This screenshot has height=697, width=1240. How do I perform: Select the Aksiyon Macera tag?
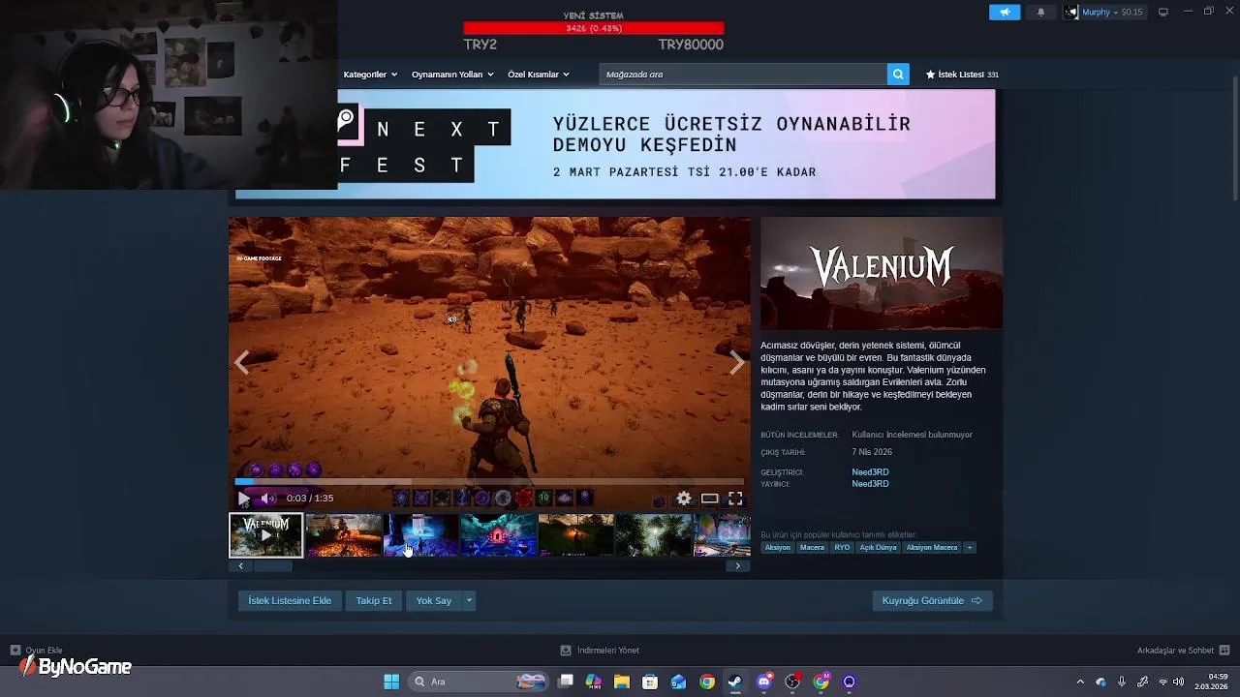click(932, 548)
